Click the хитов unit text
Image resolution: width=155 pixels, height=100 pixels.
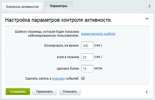(x=98, y=68)
